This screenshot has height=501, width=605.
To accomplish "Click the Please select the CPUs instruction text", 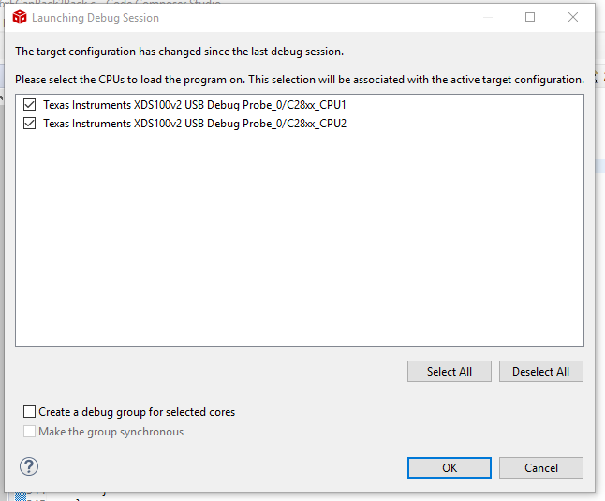I will tap(300, 80).
